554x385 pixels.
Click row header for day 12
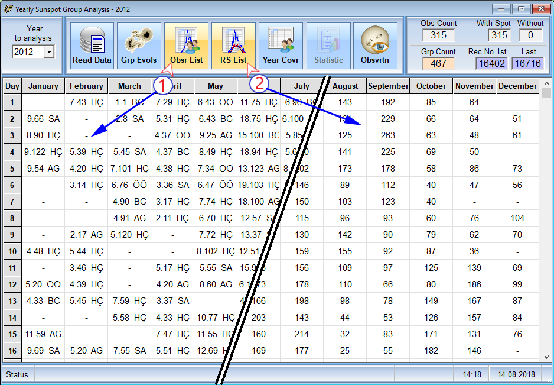click(12, 284)
